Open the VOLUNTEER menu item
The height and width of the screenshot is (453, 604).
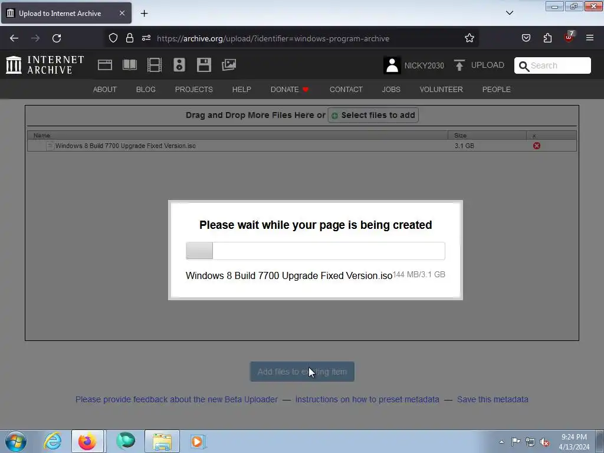coord(441,90)
